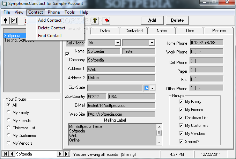Uncheck My Family group checkbox
The height and width of the screenshot is (159, 236).
point(181,102)
